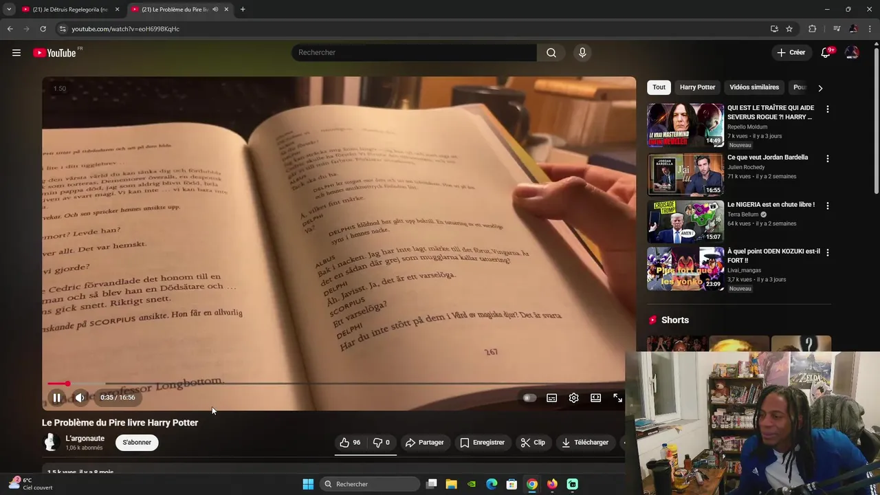Select the Vidéos similaires filter chip
The width and height of the screenshot is (880, 495).
click(x=754, y=87)
